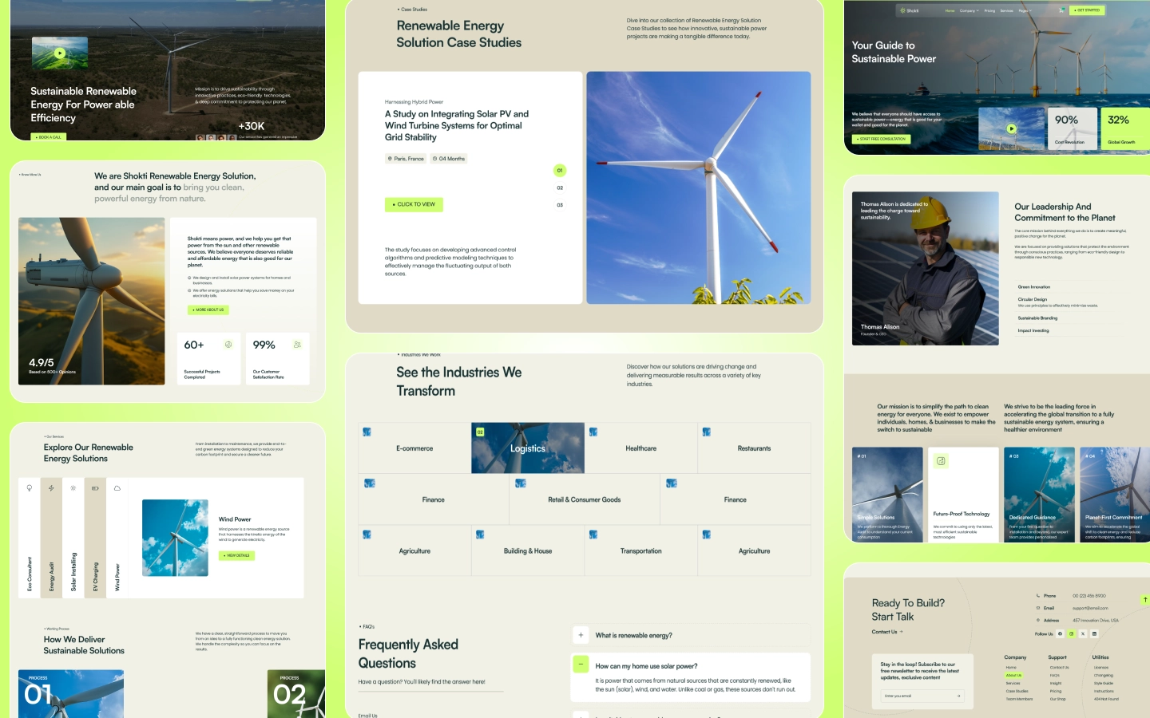Select the Solar Installing sun icon
1150x718 pixels.
click(x=73, y=487)
